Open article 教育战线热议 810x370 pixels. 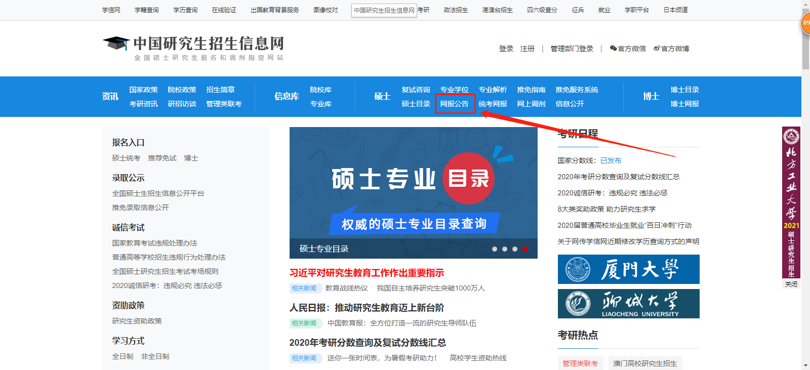[x=347, y=288]
